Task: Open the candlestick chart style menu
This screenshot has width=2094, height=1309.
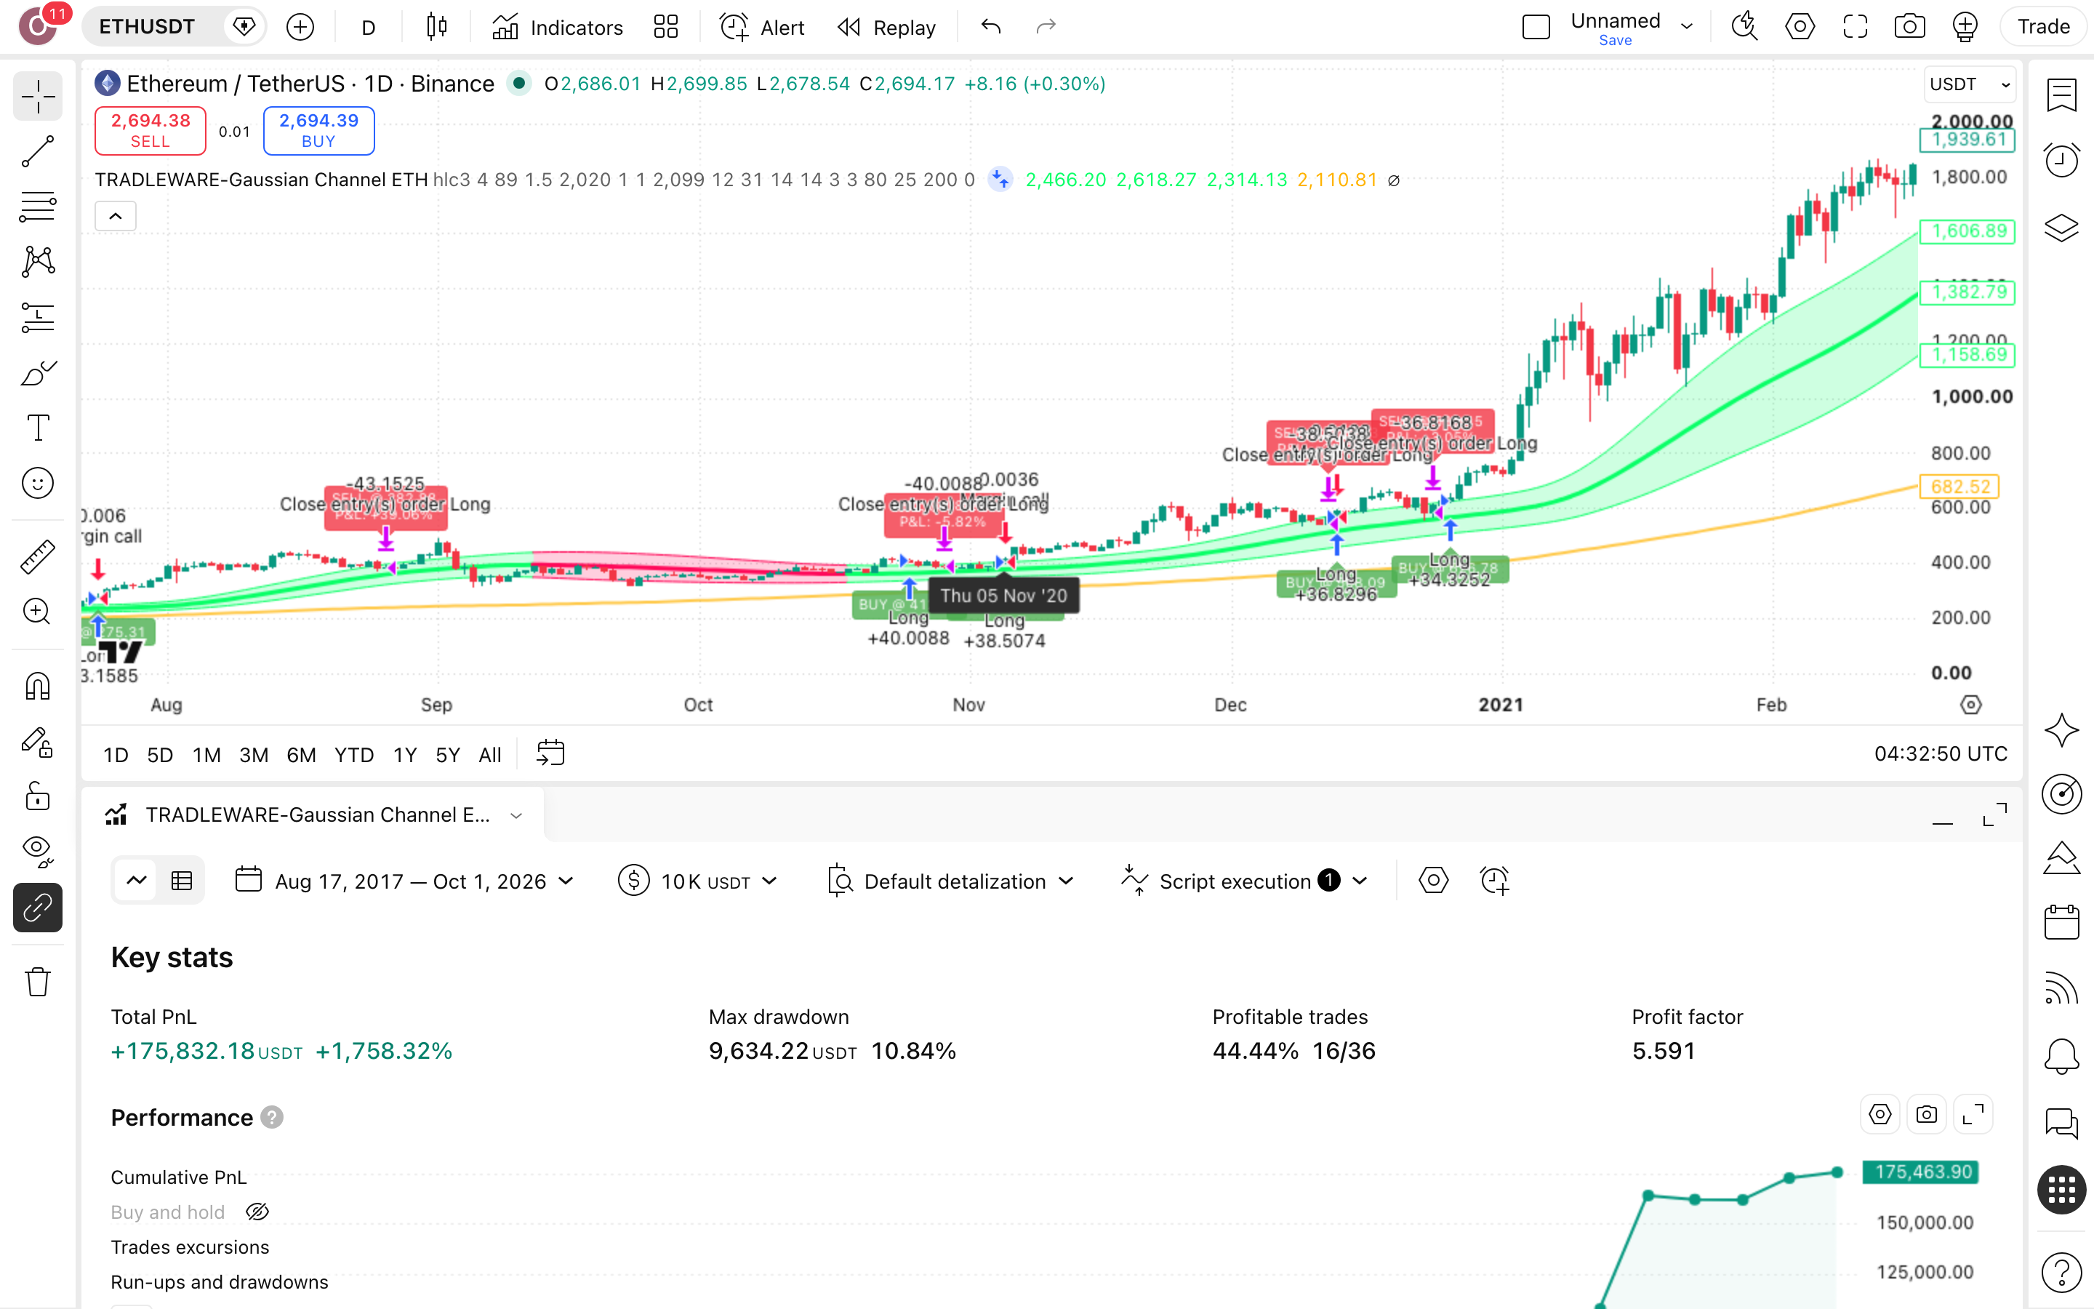Action: coord(437,27)
